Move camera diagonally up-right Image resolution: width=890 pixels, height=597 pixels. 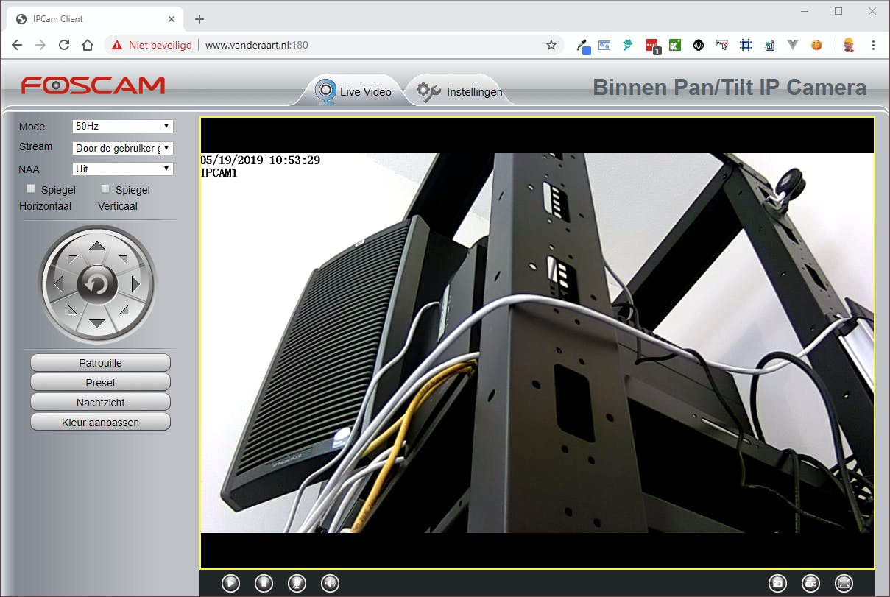click(x=123, y=258)
